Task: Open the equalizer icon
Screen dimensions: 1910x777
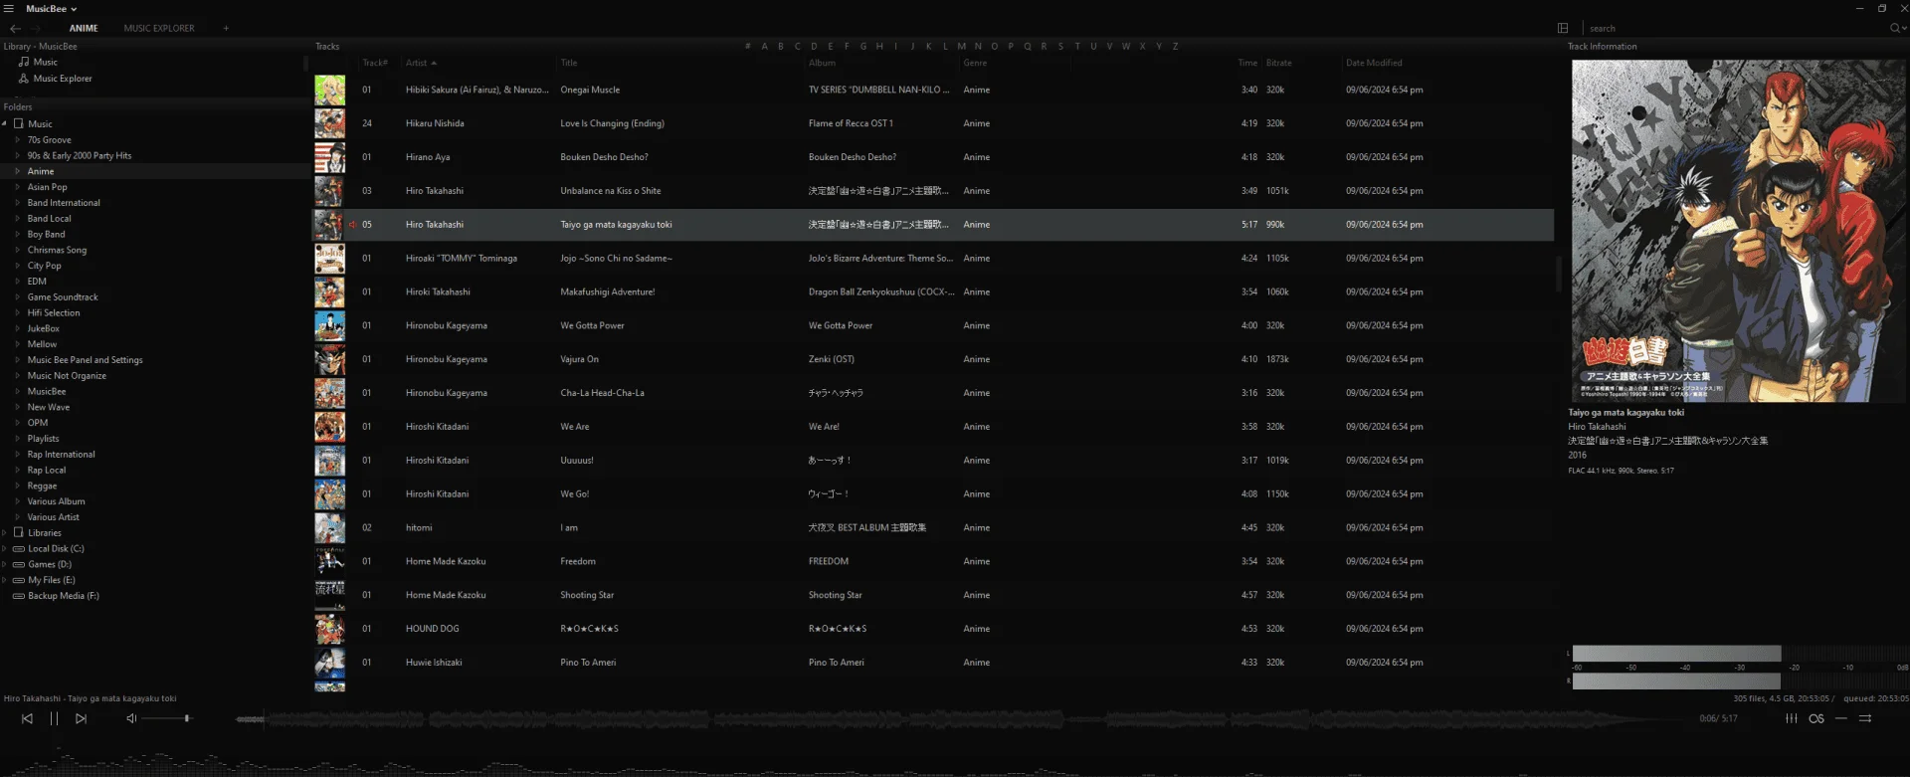Action: [x=1791, y=718]
